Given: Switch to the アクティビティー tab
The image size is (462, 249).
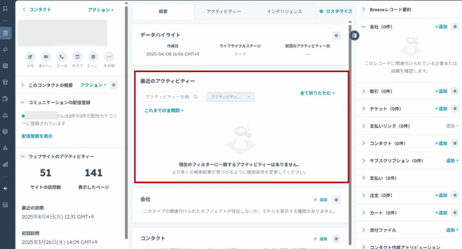Looking at the screenshot, I should 223,12.
